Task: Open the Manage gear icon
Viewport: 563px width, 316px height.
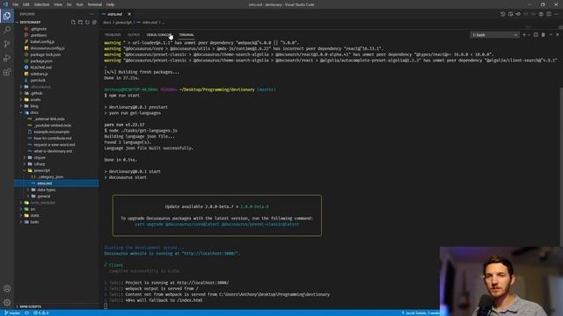Action: coord(7,302)
